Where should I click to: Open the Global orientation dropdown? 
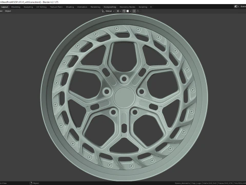(x=110, y=11)
